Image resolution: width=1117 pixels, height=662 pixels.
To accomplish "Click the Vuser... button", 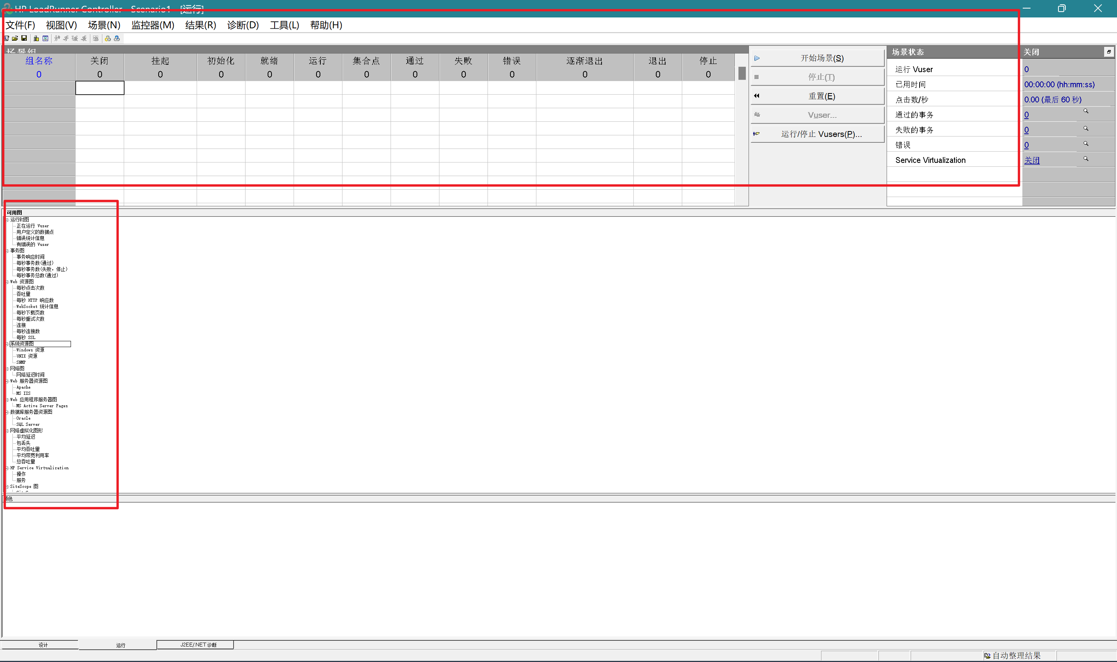I will click(818, 115).
